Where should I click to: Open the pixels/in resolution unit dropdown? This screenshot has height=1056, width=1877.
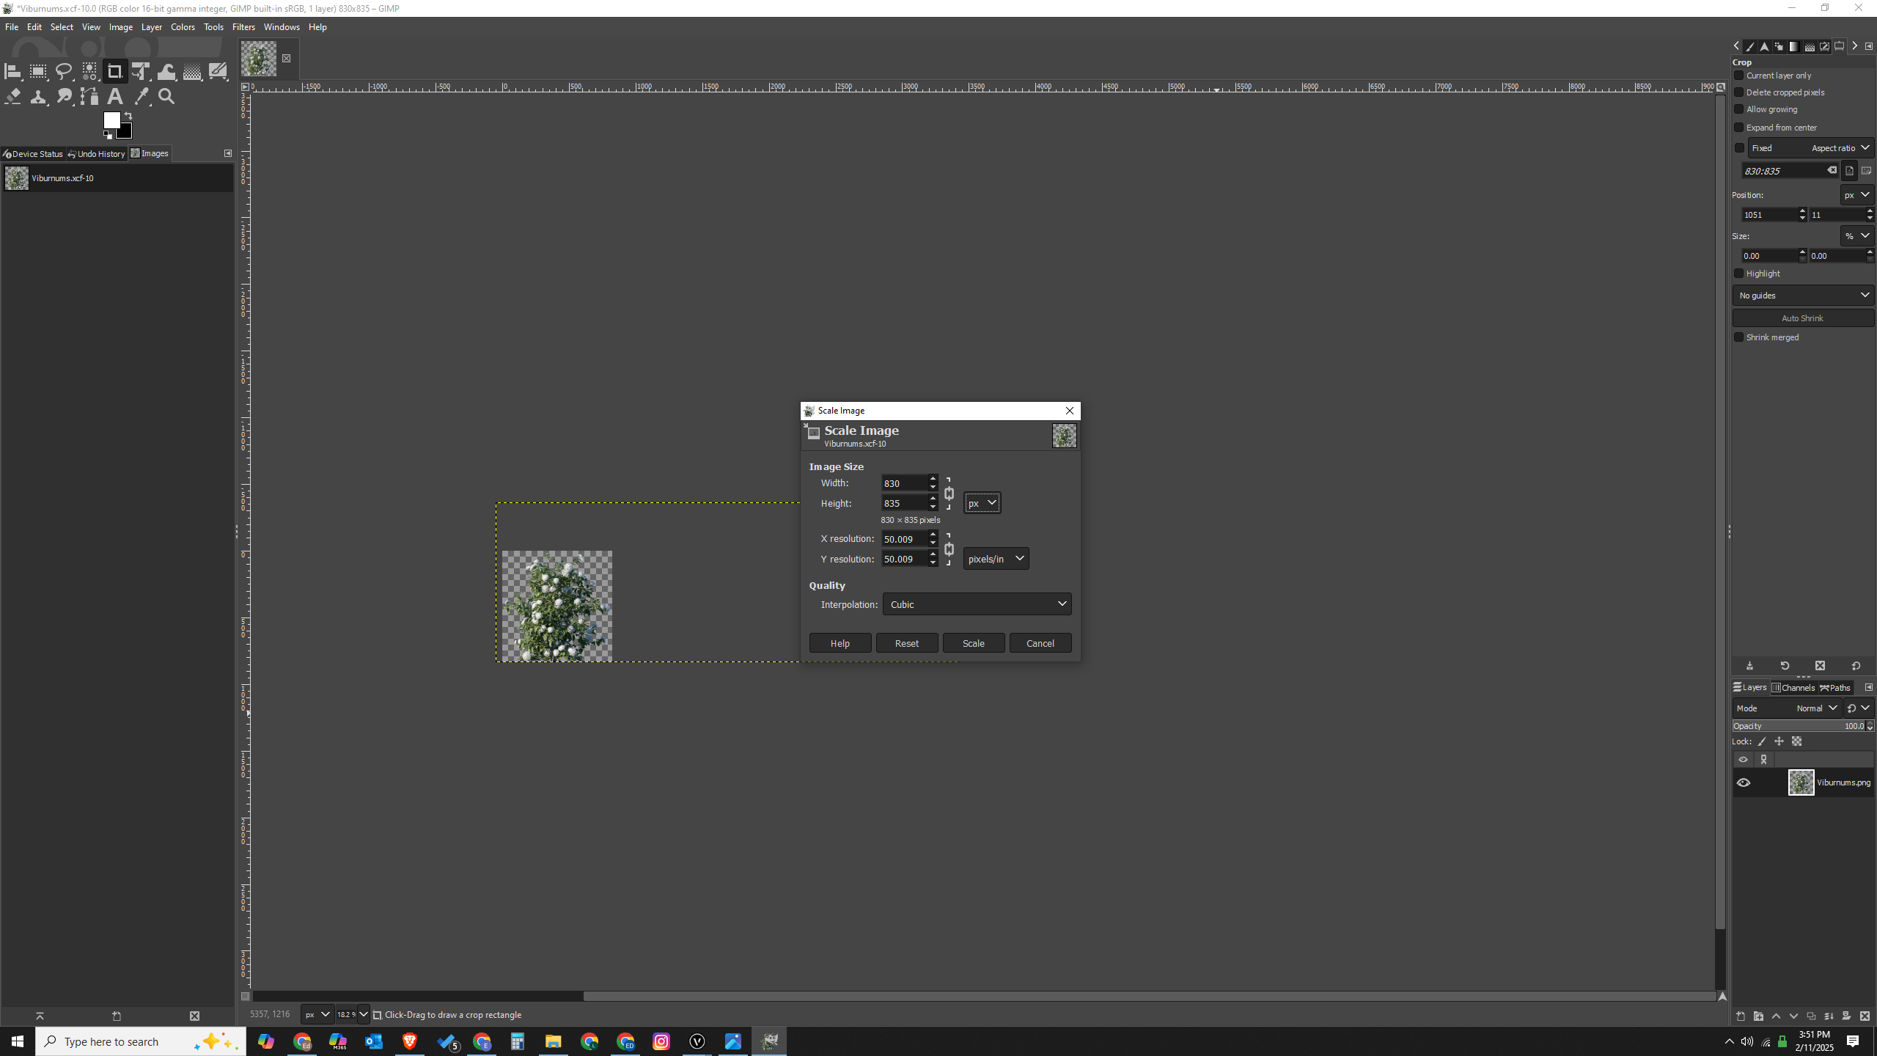click(x=996, y=559)
